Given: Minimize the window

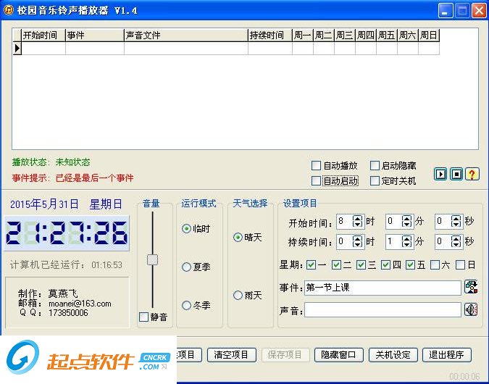Looking at the screenshot, I should tap(446, 11).
